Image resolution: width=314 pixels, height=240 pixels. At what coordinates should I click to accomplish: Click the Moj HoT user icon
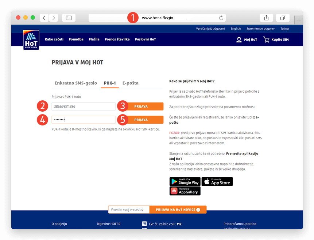239,40
